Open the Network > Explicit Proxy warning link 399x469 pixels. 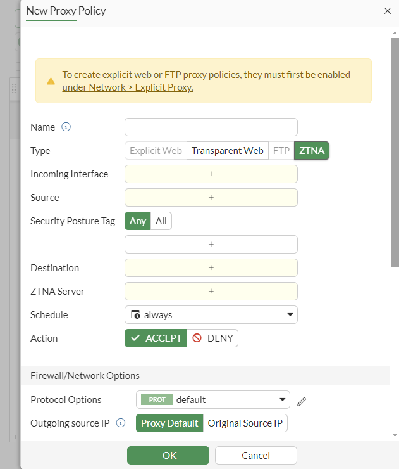click(206, 81)
